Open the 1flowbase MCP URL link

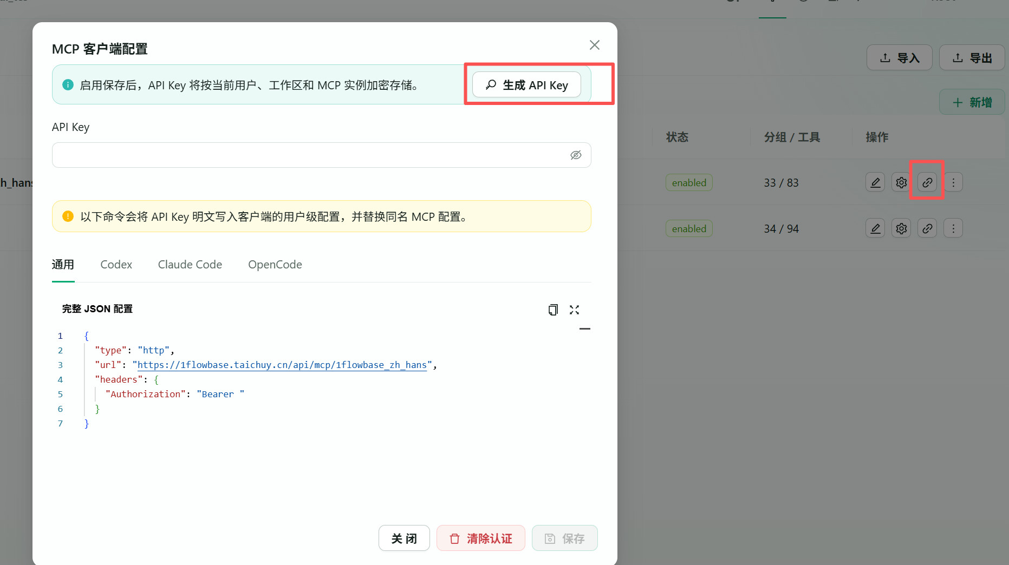coord(282,365)
